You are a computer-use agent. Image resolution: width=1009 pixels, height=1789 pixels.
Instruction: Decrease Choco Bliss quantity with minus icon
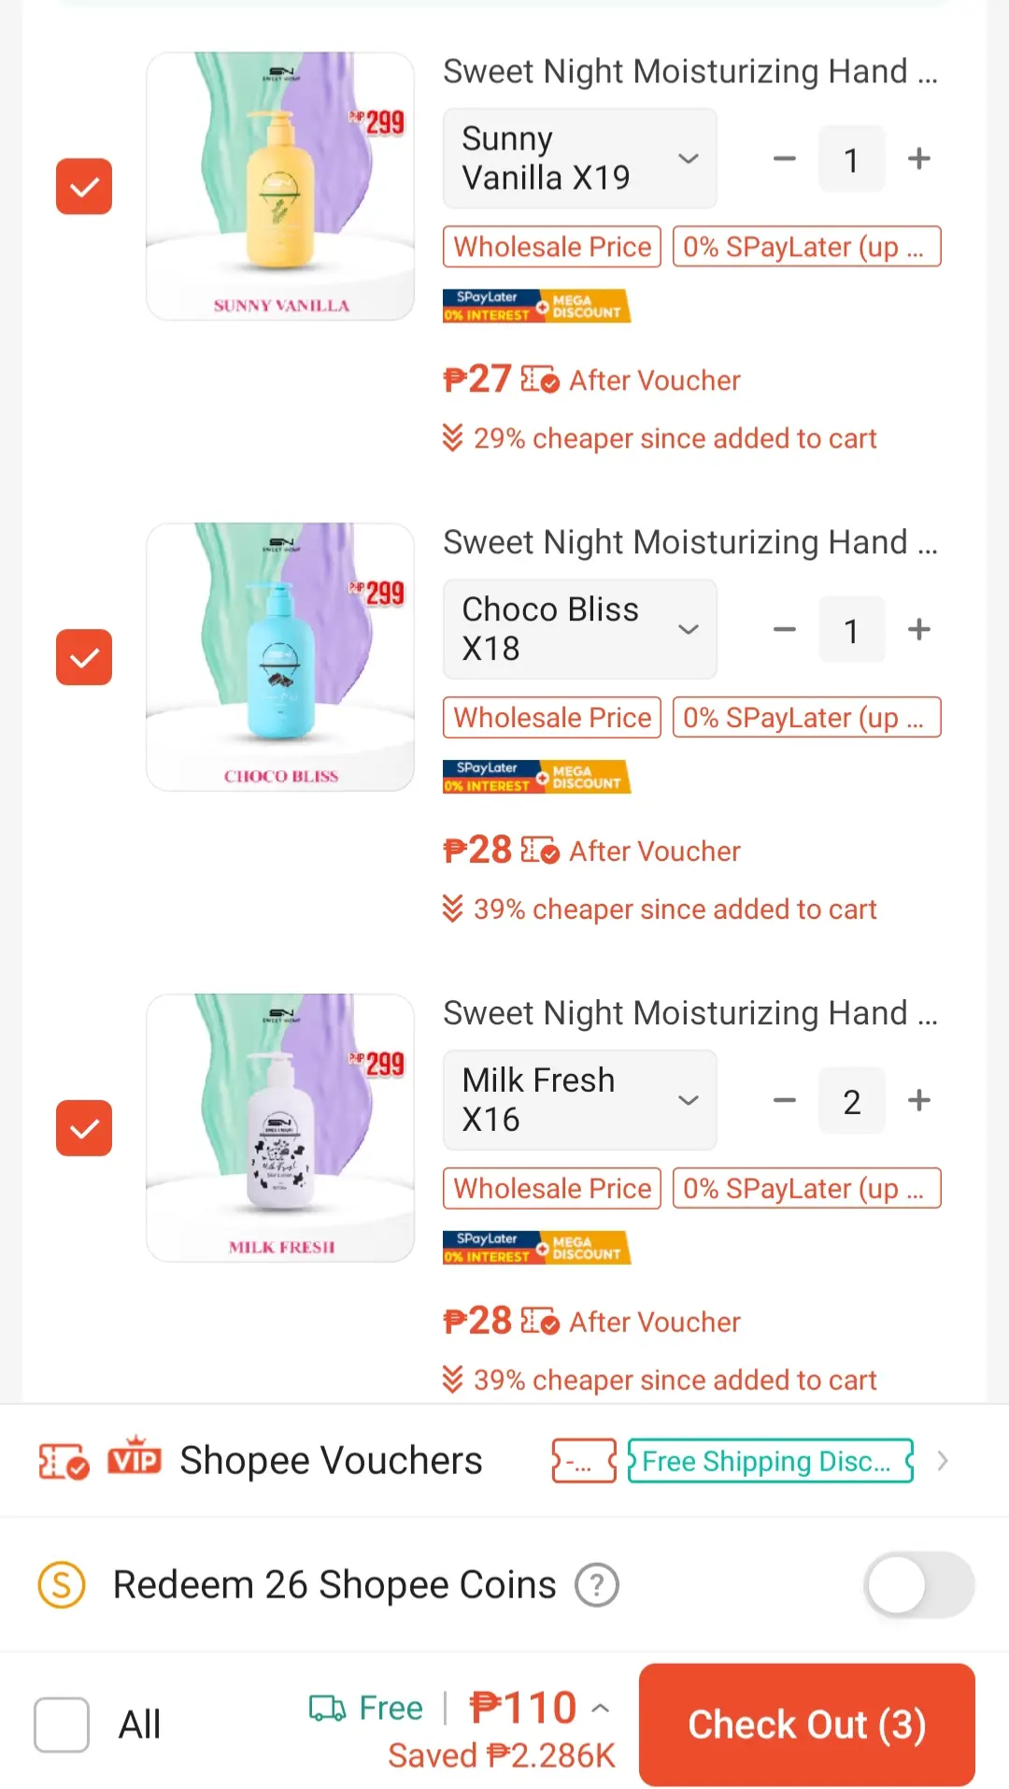click(x=785, y=630)
